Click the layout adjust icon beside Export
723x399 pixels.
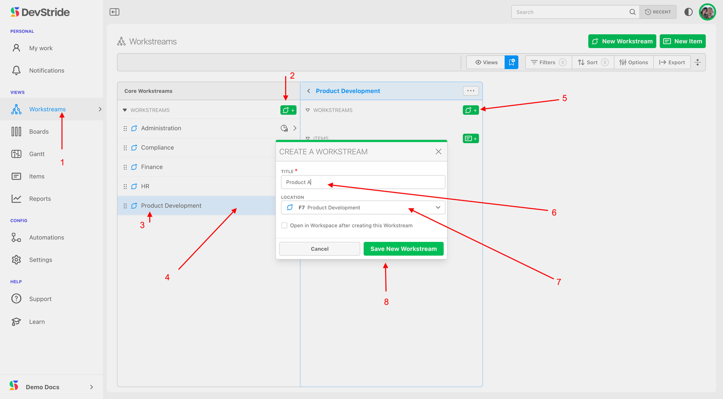[698, 62]
